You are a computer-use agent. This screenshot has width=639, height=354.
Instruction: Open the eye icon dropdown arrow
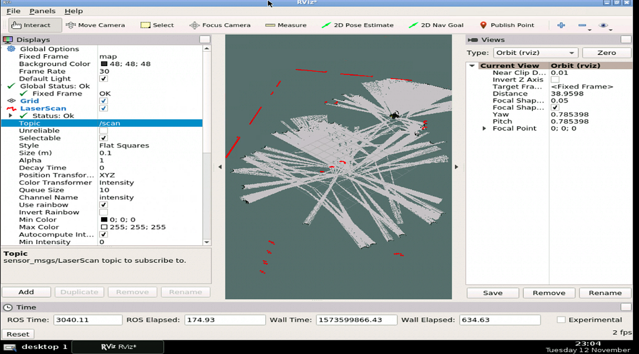pyautogui.click(x=610, y=29)
